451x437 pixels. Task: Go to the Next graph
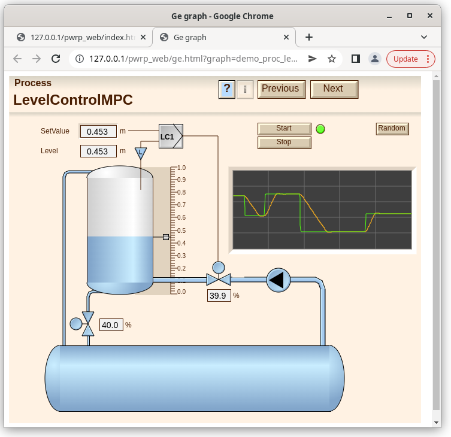click(334, 89)
